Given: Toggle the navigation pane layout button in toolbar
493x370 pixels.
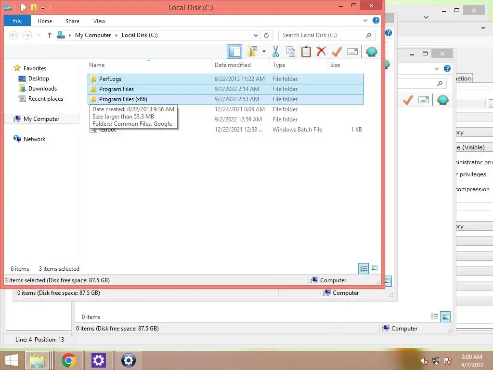Looking at the screenshot, I should point(234,52).
